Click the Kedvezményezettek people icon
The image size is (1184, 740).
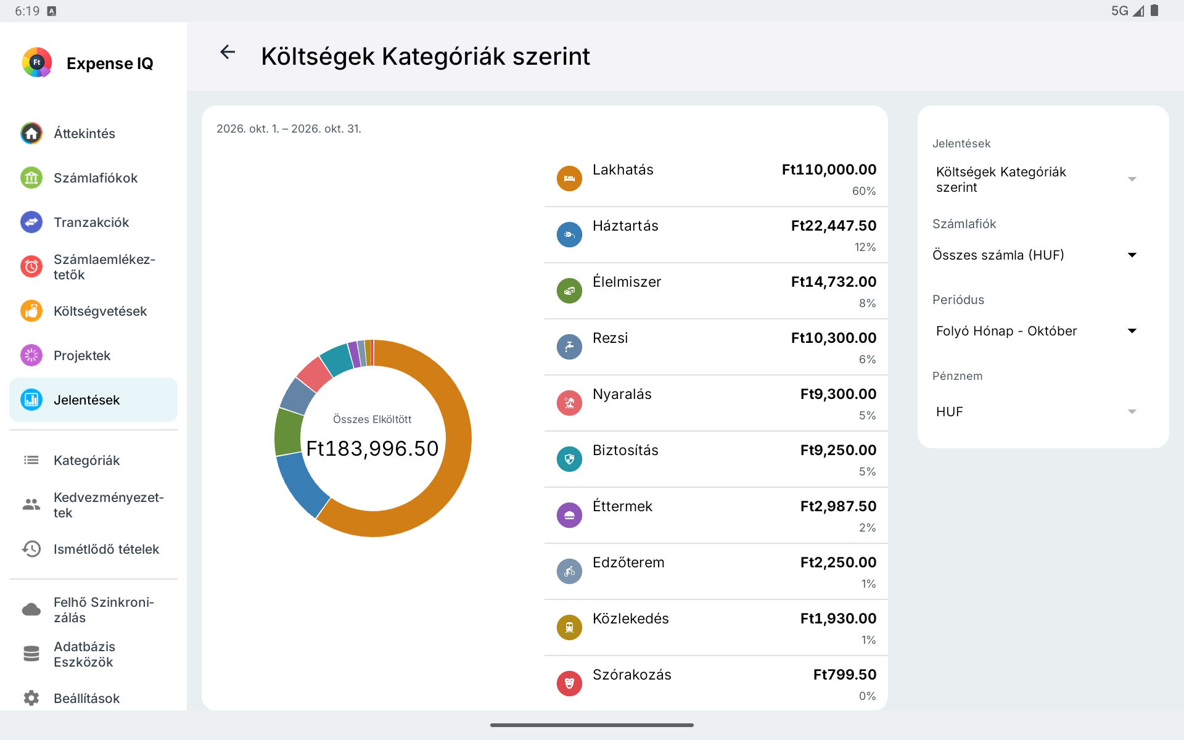click(31, 504)
